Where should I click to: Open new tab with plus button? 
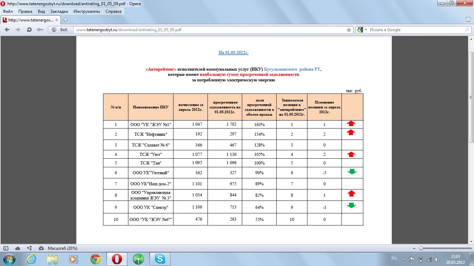point(65,20)
